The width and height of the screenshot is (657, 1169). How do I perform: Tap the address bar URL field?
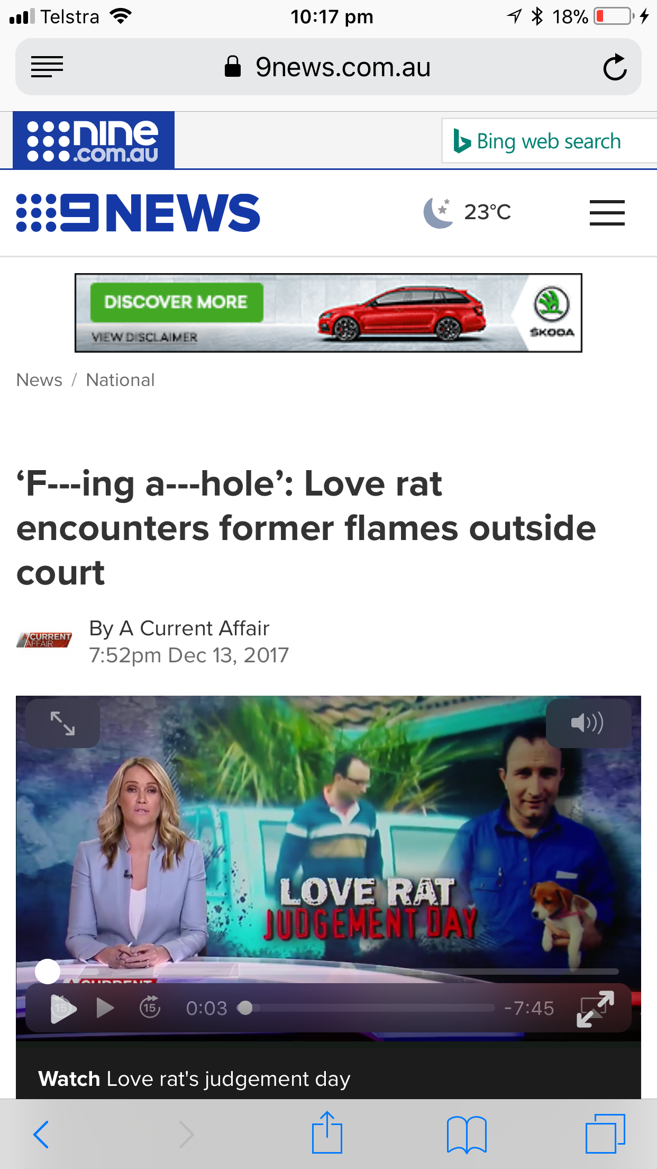(328, 67)
